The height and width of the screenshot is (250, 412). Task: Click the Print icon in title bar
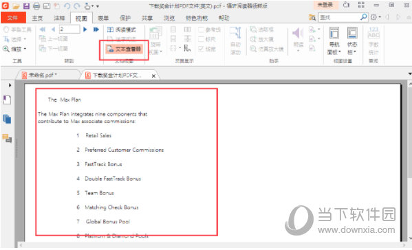(x=36, y=5)
